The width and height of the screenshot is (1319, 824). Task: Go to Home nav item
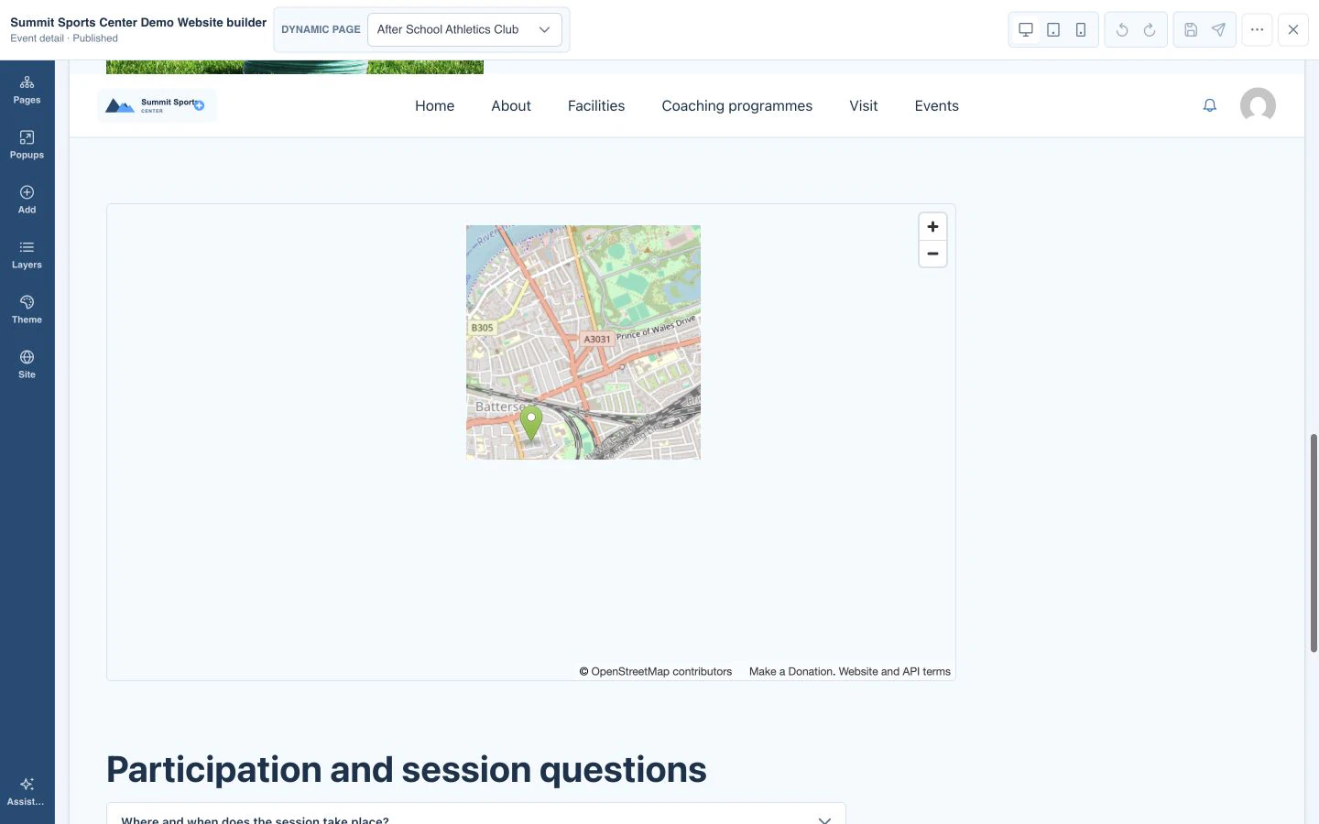tap(434, 105)
